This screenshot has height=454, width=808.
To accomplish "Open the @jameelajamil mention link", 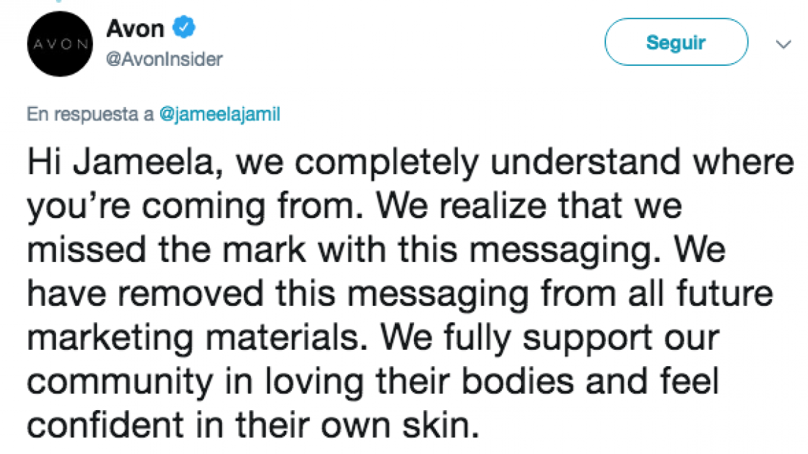I will coord(220,115).
